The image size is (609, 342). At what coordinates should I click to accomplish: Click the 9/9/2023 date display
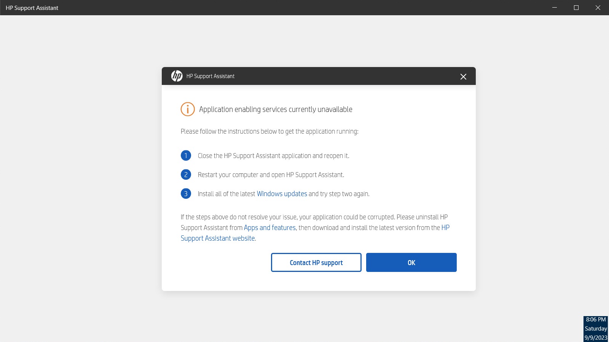coord(596,338)
